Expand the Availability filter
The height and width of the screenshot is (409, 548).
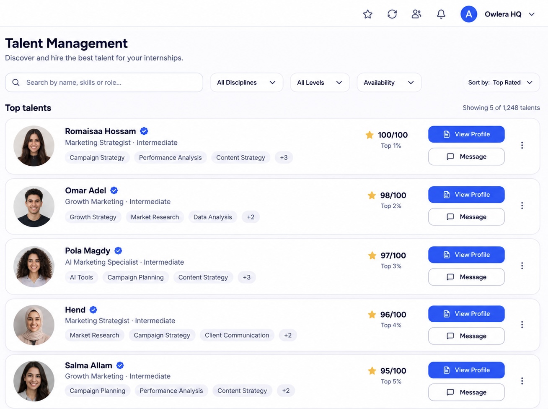[389, 83]
